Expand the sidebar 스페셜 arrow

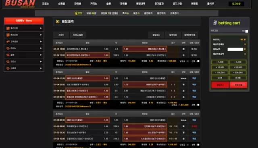pyautogui.click(x=41, y=68)
